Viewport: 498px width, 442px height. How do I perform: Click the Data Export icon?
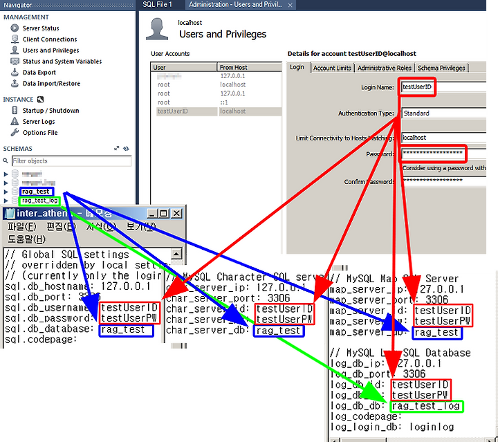tap(15, 73)
